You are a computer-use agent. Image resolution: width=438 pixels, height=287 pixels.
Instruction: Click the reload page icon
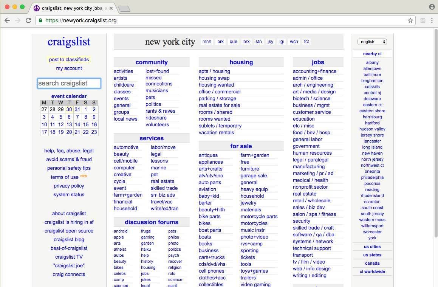28,20
